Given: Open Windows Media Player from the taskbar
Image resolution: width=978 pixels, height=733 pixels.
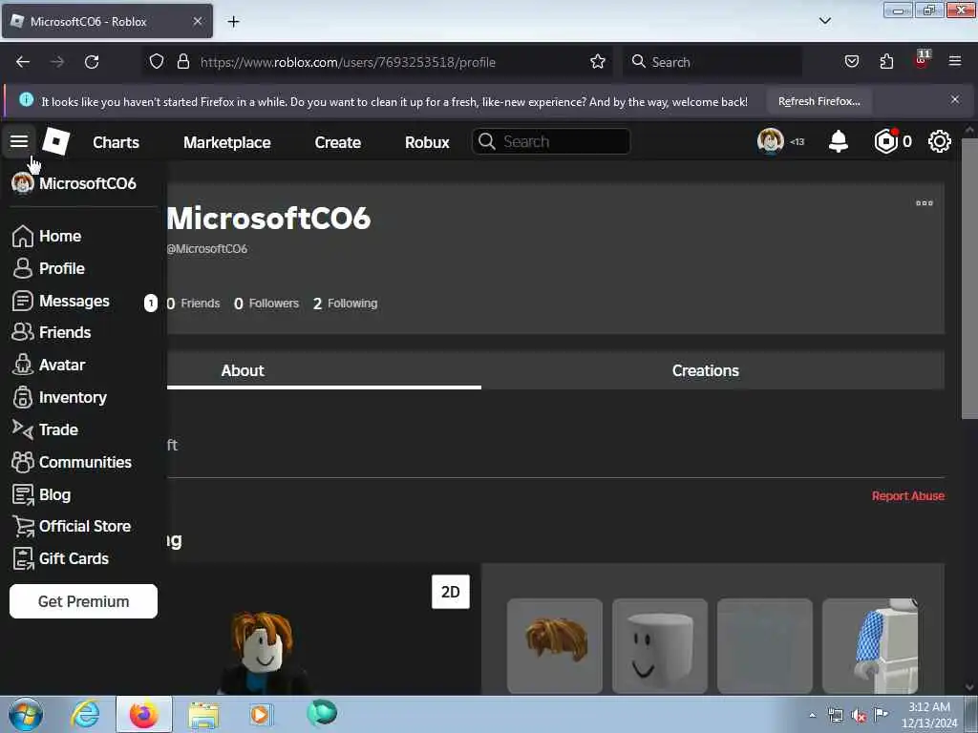Looking at the screenshot, I should tap(260, 714).
